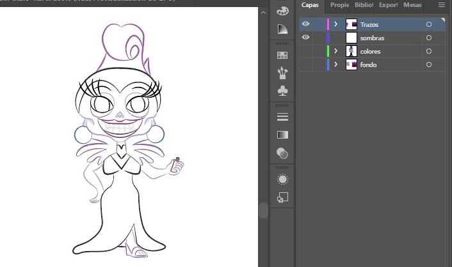Click the Trazos layer magenta color bar
This screenshot has width=452, height=267.
point(328,24)
